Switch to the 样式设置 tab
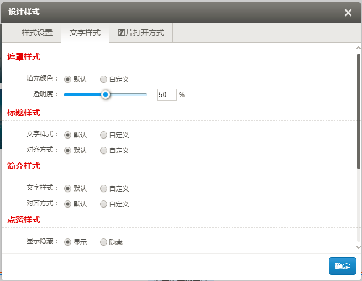The image size is (362, 281). pos(37,33)
